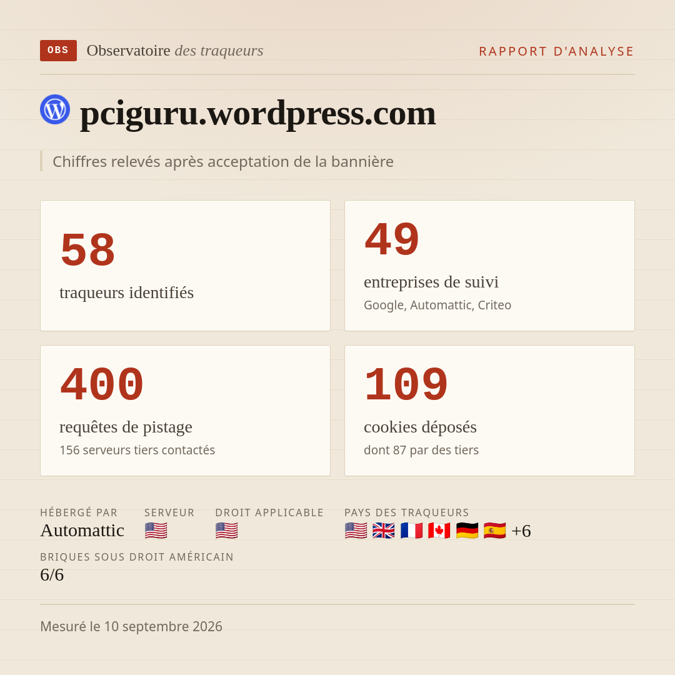Click 'Chiffres relevés après acceptation' note

tap(223, 162)
